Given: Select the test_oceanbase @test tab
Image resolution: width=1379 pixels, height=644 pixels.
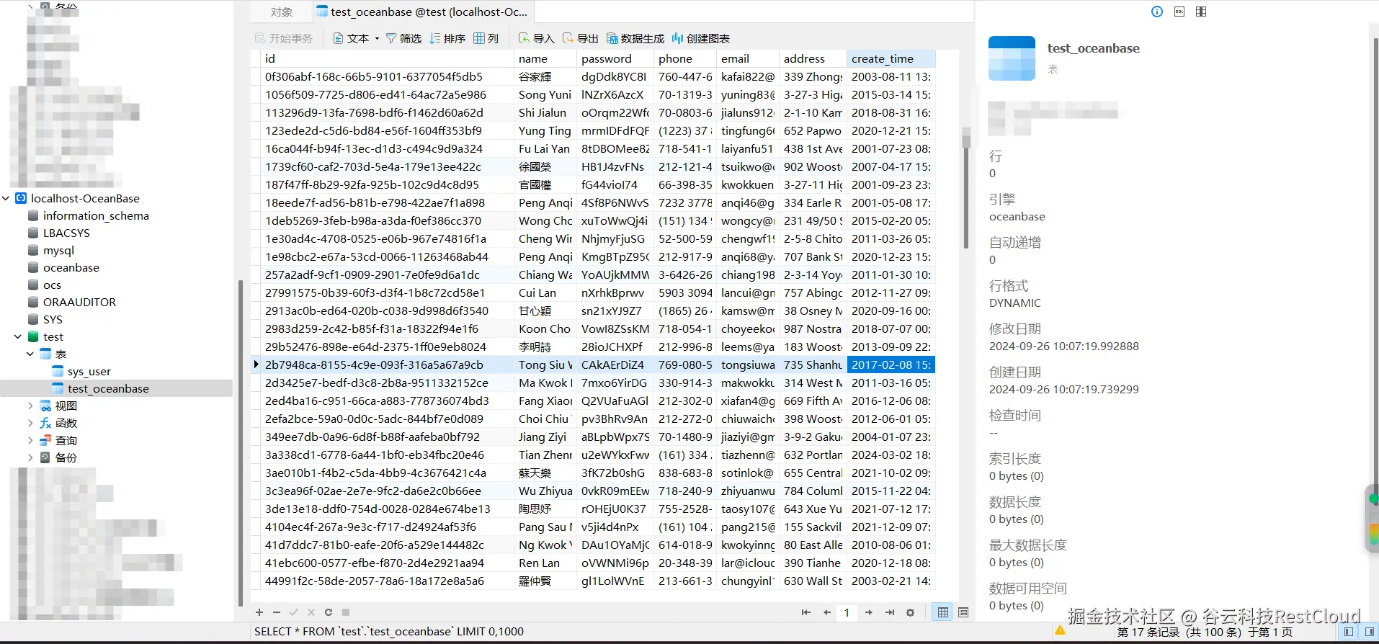Looking at the screenshot, I should [424, 12].
